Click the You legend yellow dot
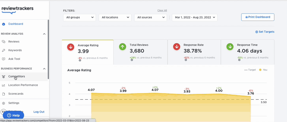This screenshot has height=122, width=287. [x=260, y=70]
